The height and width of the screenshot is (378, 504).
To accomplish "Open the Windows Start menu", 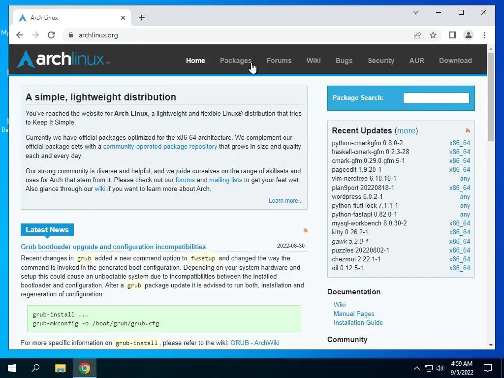I will (x=12, y=368).
